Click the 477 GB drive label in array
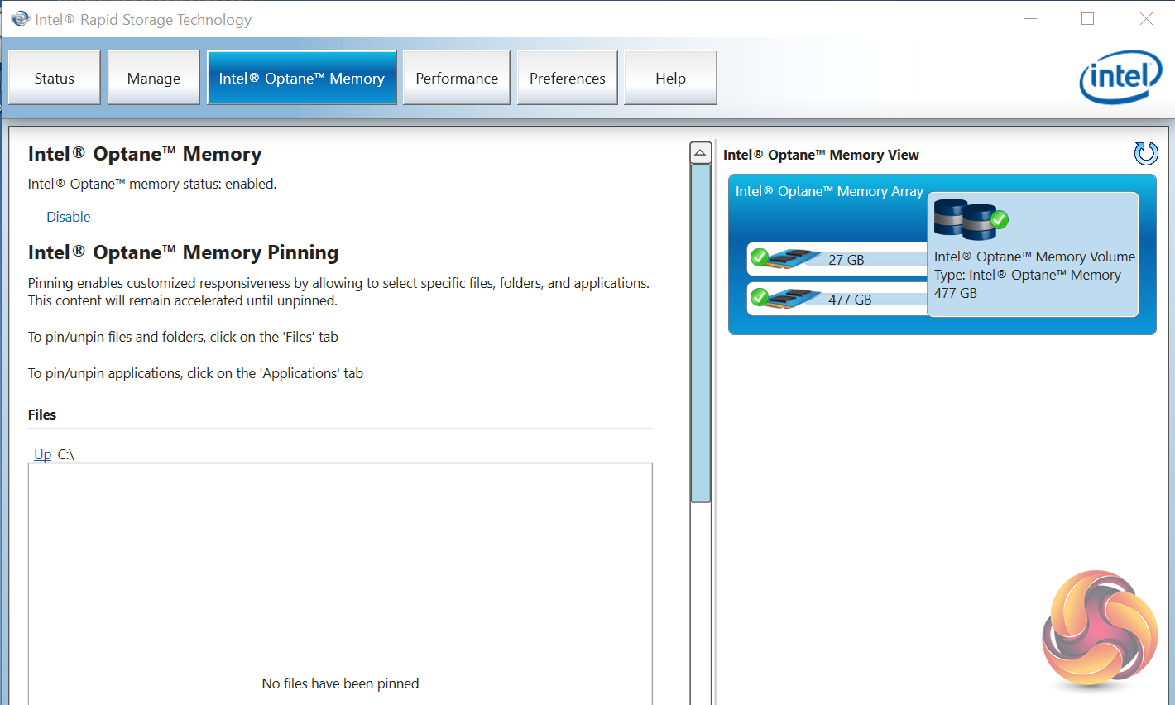Viewport: 1175px width, 705px height. pos(850,300)
